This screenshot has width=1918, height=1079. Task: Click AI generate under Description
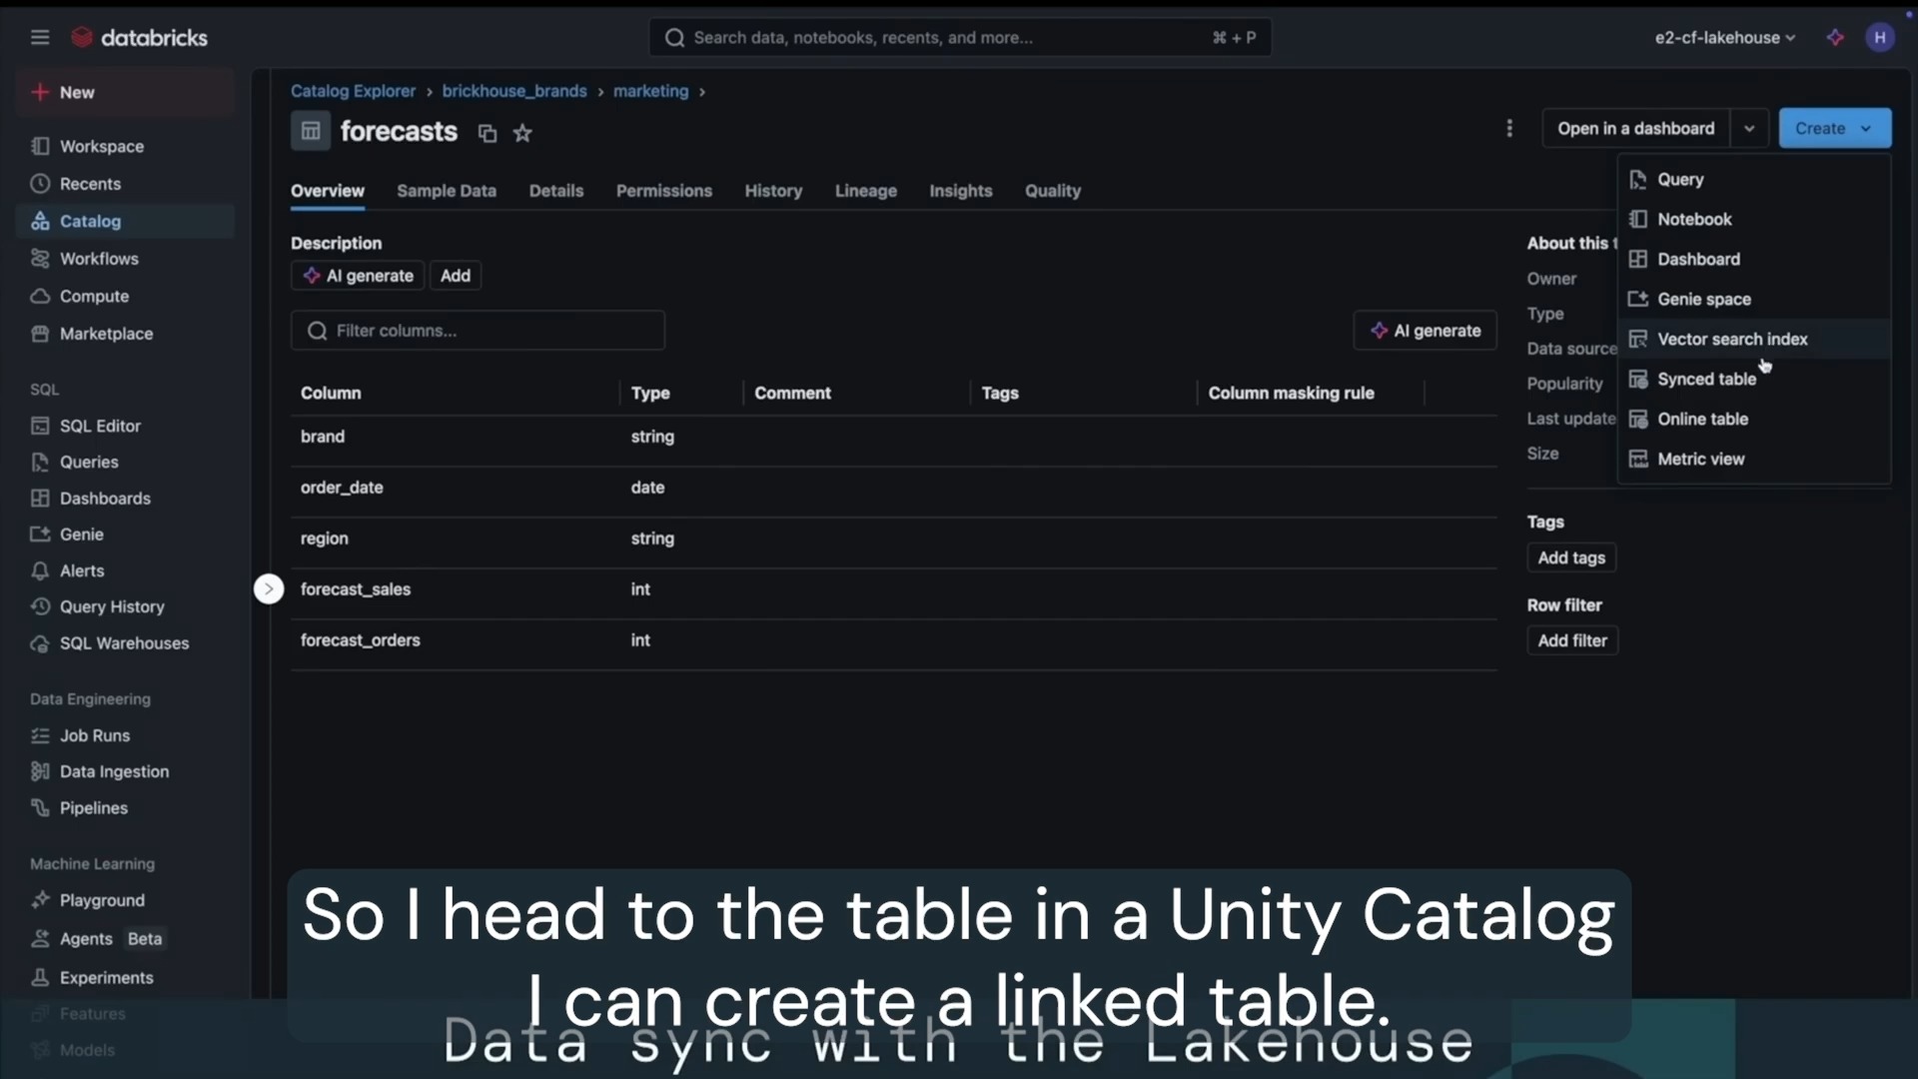click(358, 276)
